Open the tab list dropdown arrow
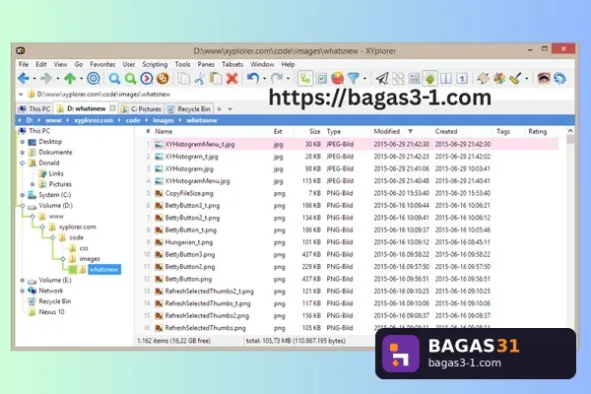 (x=230, y=109)
